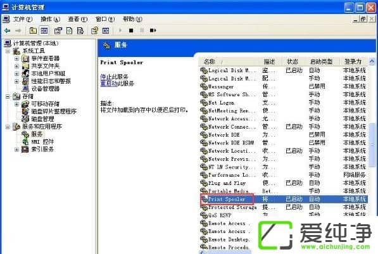Viewport: 378px width, 254px height.
Task: Click the Start Service play icon
Action: [120, 30]
